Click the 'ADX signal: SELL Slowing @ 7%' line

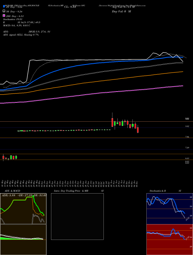[x=21, y=35]
